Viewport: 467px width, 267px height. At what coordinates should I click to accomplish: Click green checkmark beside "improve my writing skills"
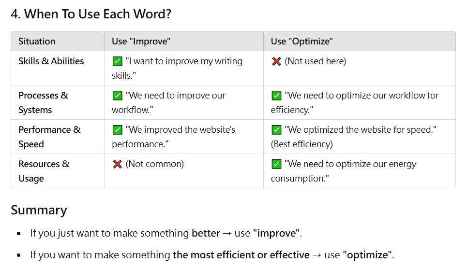click(x=117, y=61)
